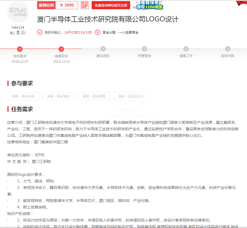247x228 pixels.
Task: Click the XITRI English abbreviation text
Action: click(x=40, y=155)
